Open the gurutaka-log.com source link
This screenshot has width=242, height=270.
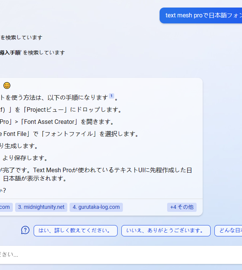pos(96,207)
